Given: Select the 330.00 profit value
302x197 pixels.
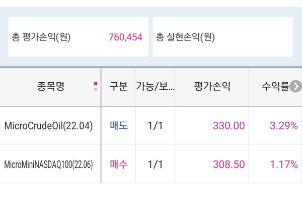Looking at the screenshot, I should pyautogui.click(x=229, y=126).
